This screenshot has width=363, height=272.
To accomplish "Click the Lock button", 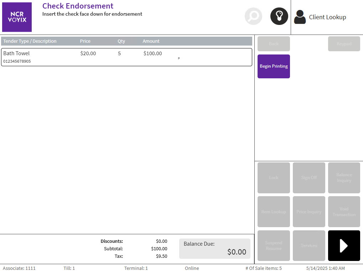I will click(x=274, y=178).
